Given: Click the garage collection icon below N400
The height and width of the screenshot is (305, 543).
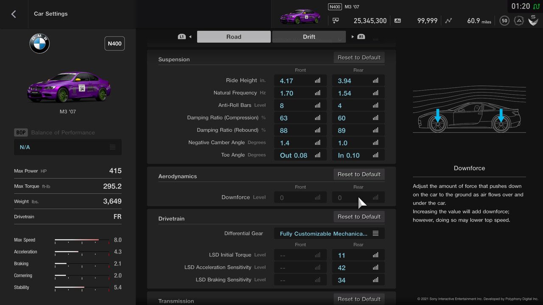Looking at the screenshot, I should pyautogui.click(x=336, y=20).
